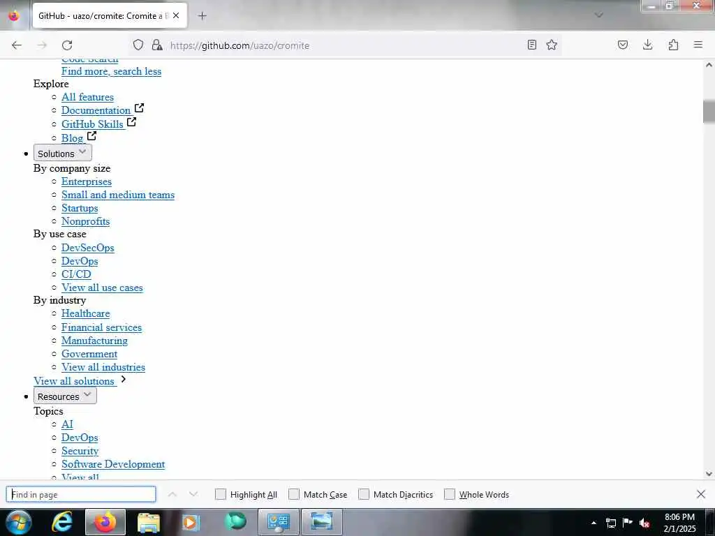This screenshot has height=536, width=715.
Task: Toggle reader view icon in address bar
Action: coord(531,45)
